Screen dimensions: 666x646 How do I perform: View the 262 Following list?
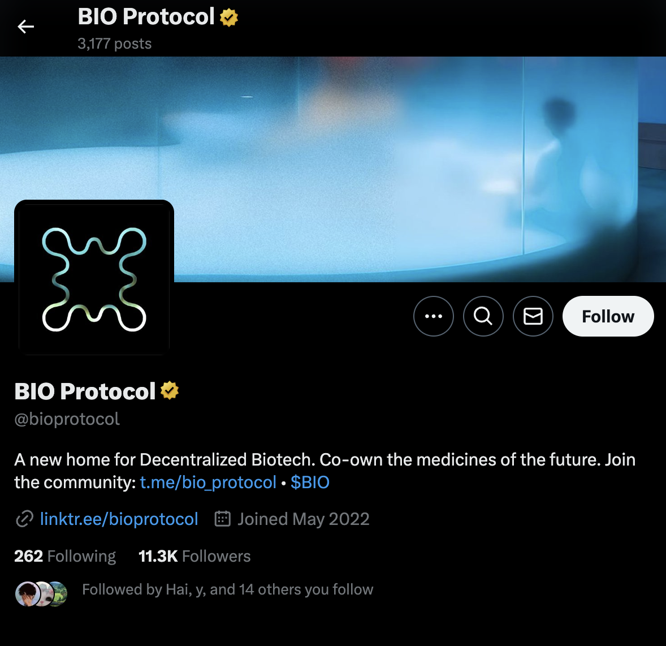click(65, 556)
